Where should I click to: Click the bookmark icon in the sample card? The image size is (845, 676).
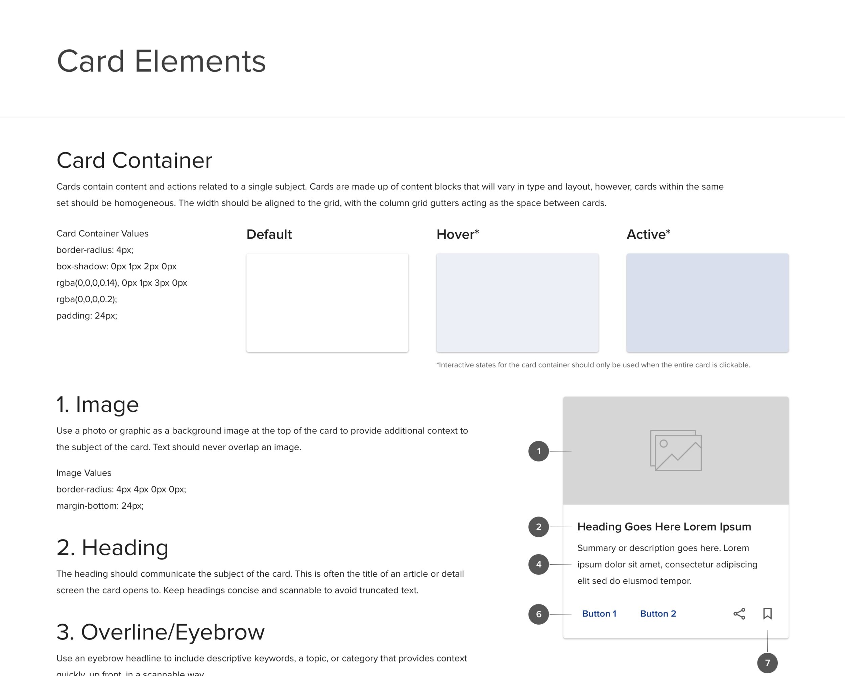[767, 614]
